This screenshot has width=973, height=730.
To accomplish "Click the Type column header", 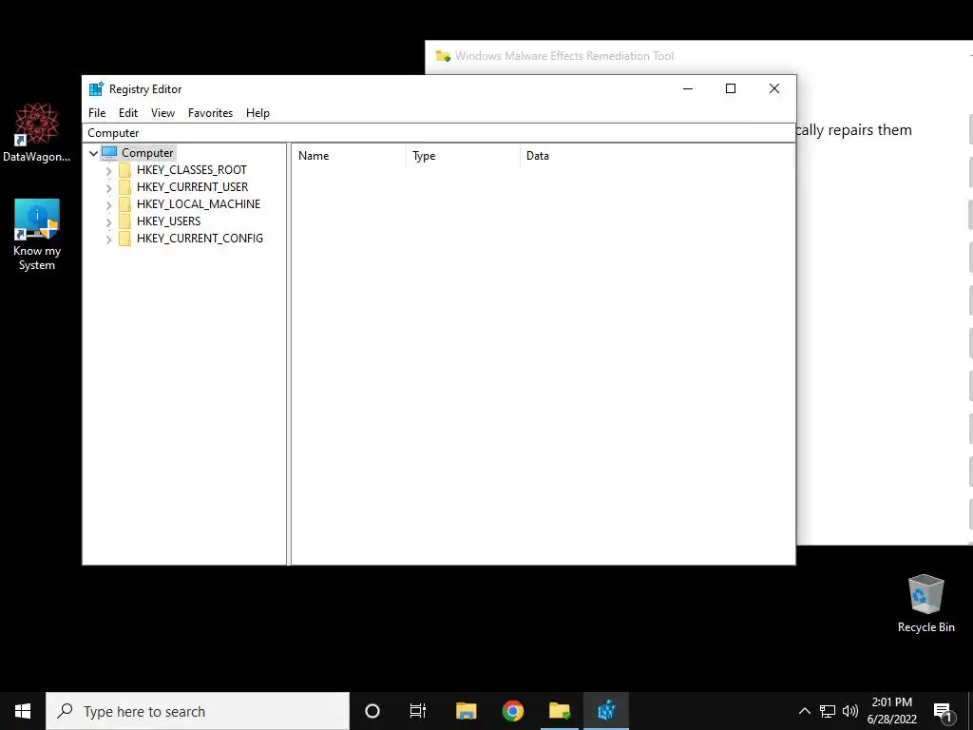I will 463,156.
